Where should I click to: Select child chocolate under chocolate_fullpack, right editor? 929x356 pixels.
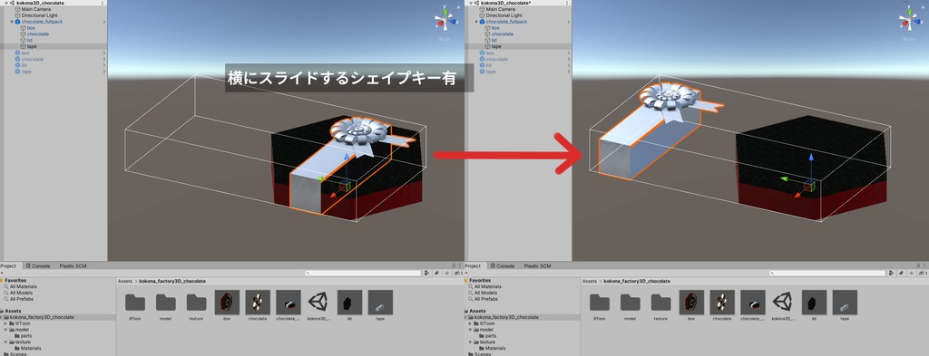point(503,34)
